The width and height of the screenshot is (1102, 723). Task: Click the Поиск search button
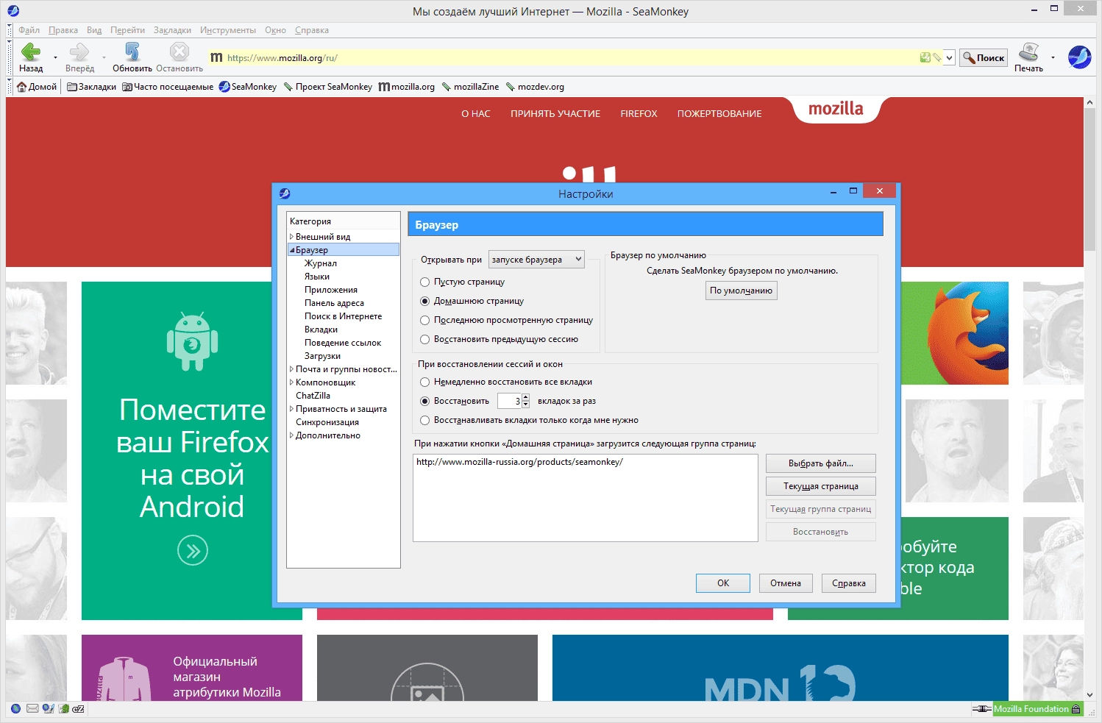(x=984, y=57)
